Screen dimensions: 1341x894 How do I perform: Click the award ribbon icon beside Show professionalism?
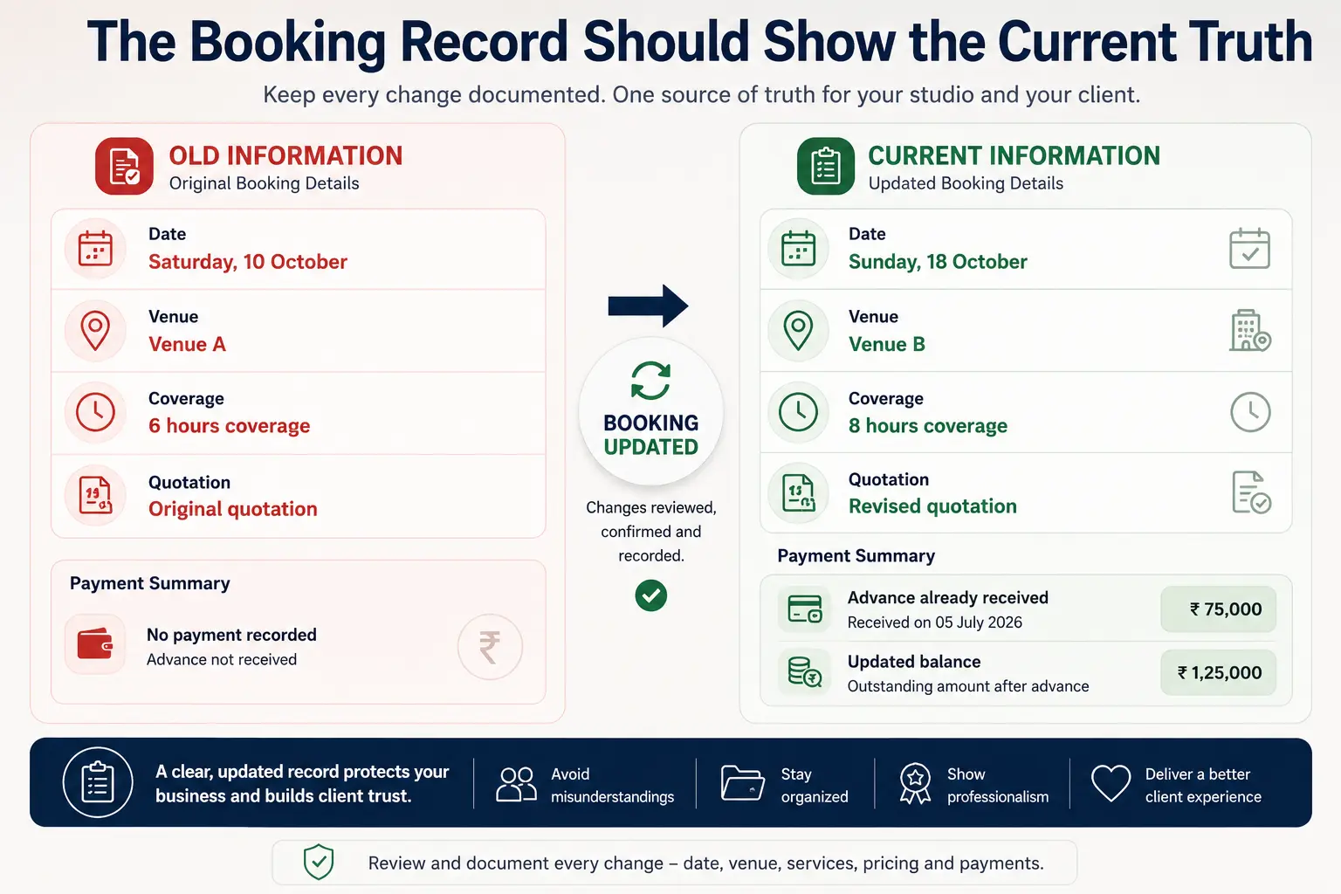915,783
